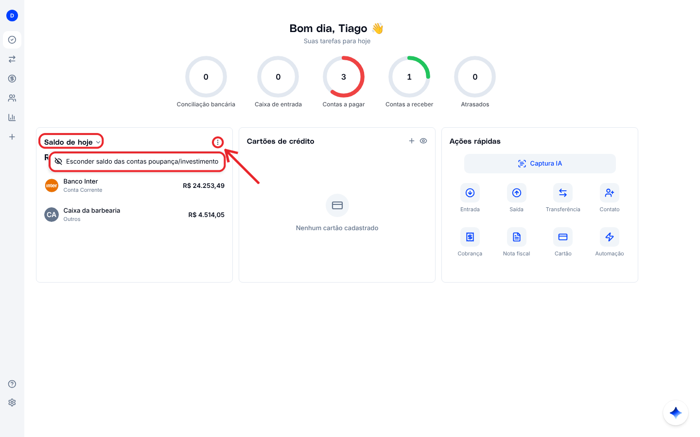Toggle credit card visibility eye icon
The height and width of the screenshot is (437, 700).
[x=423, y=141]
